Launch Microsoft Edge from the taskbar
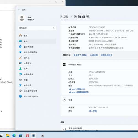 pyautogui.click(x=14, y=136)
